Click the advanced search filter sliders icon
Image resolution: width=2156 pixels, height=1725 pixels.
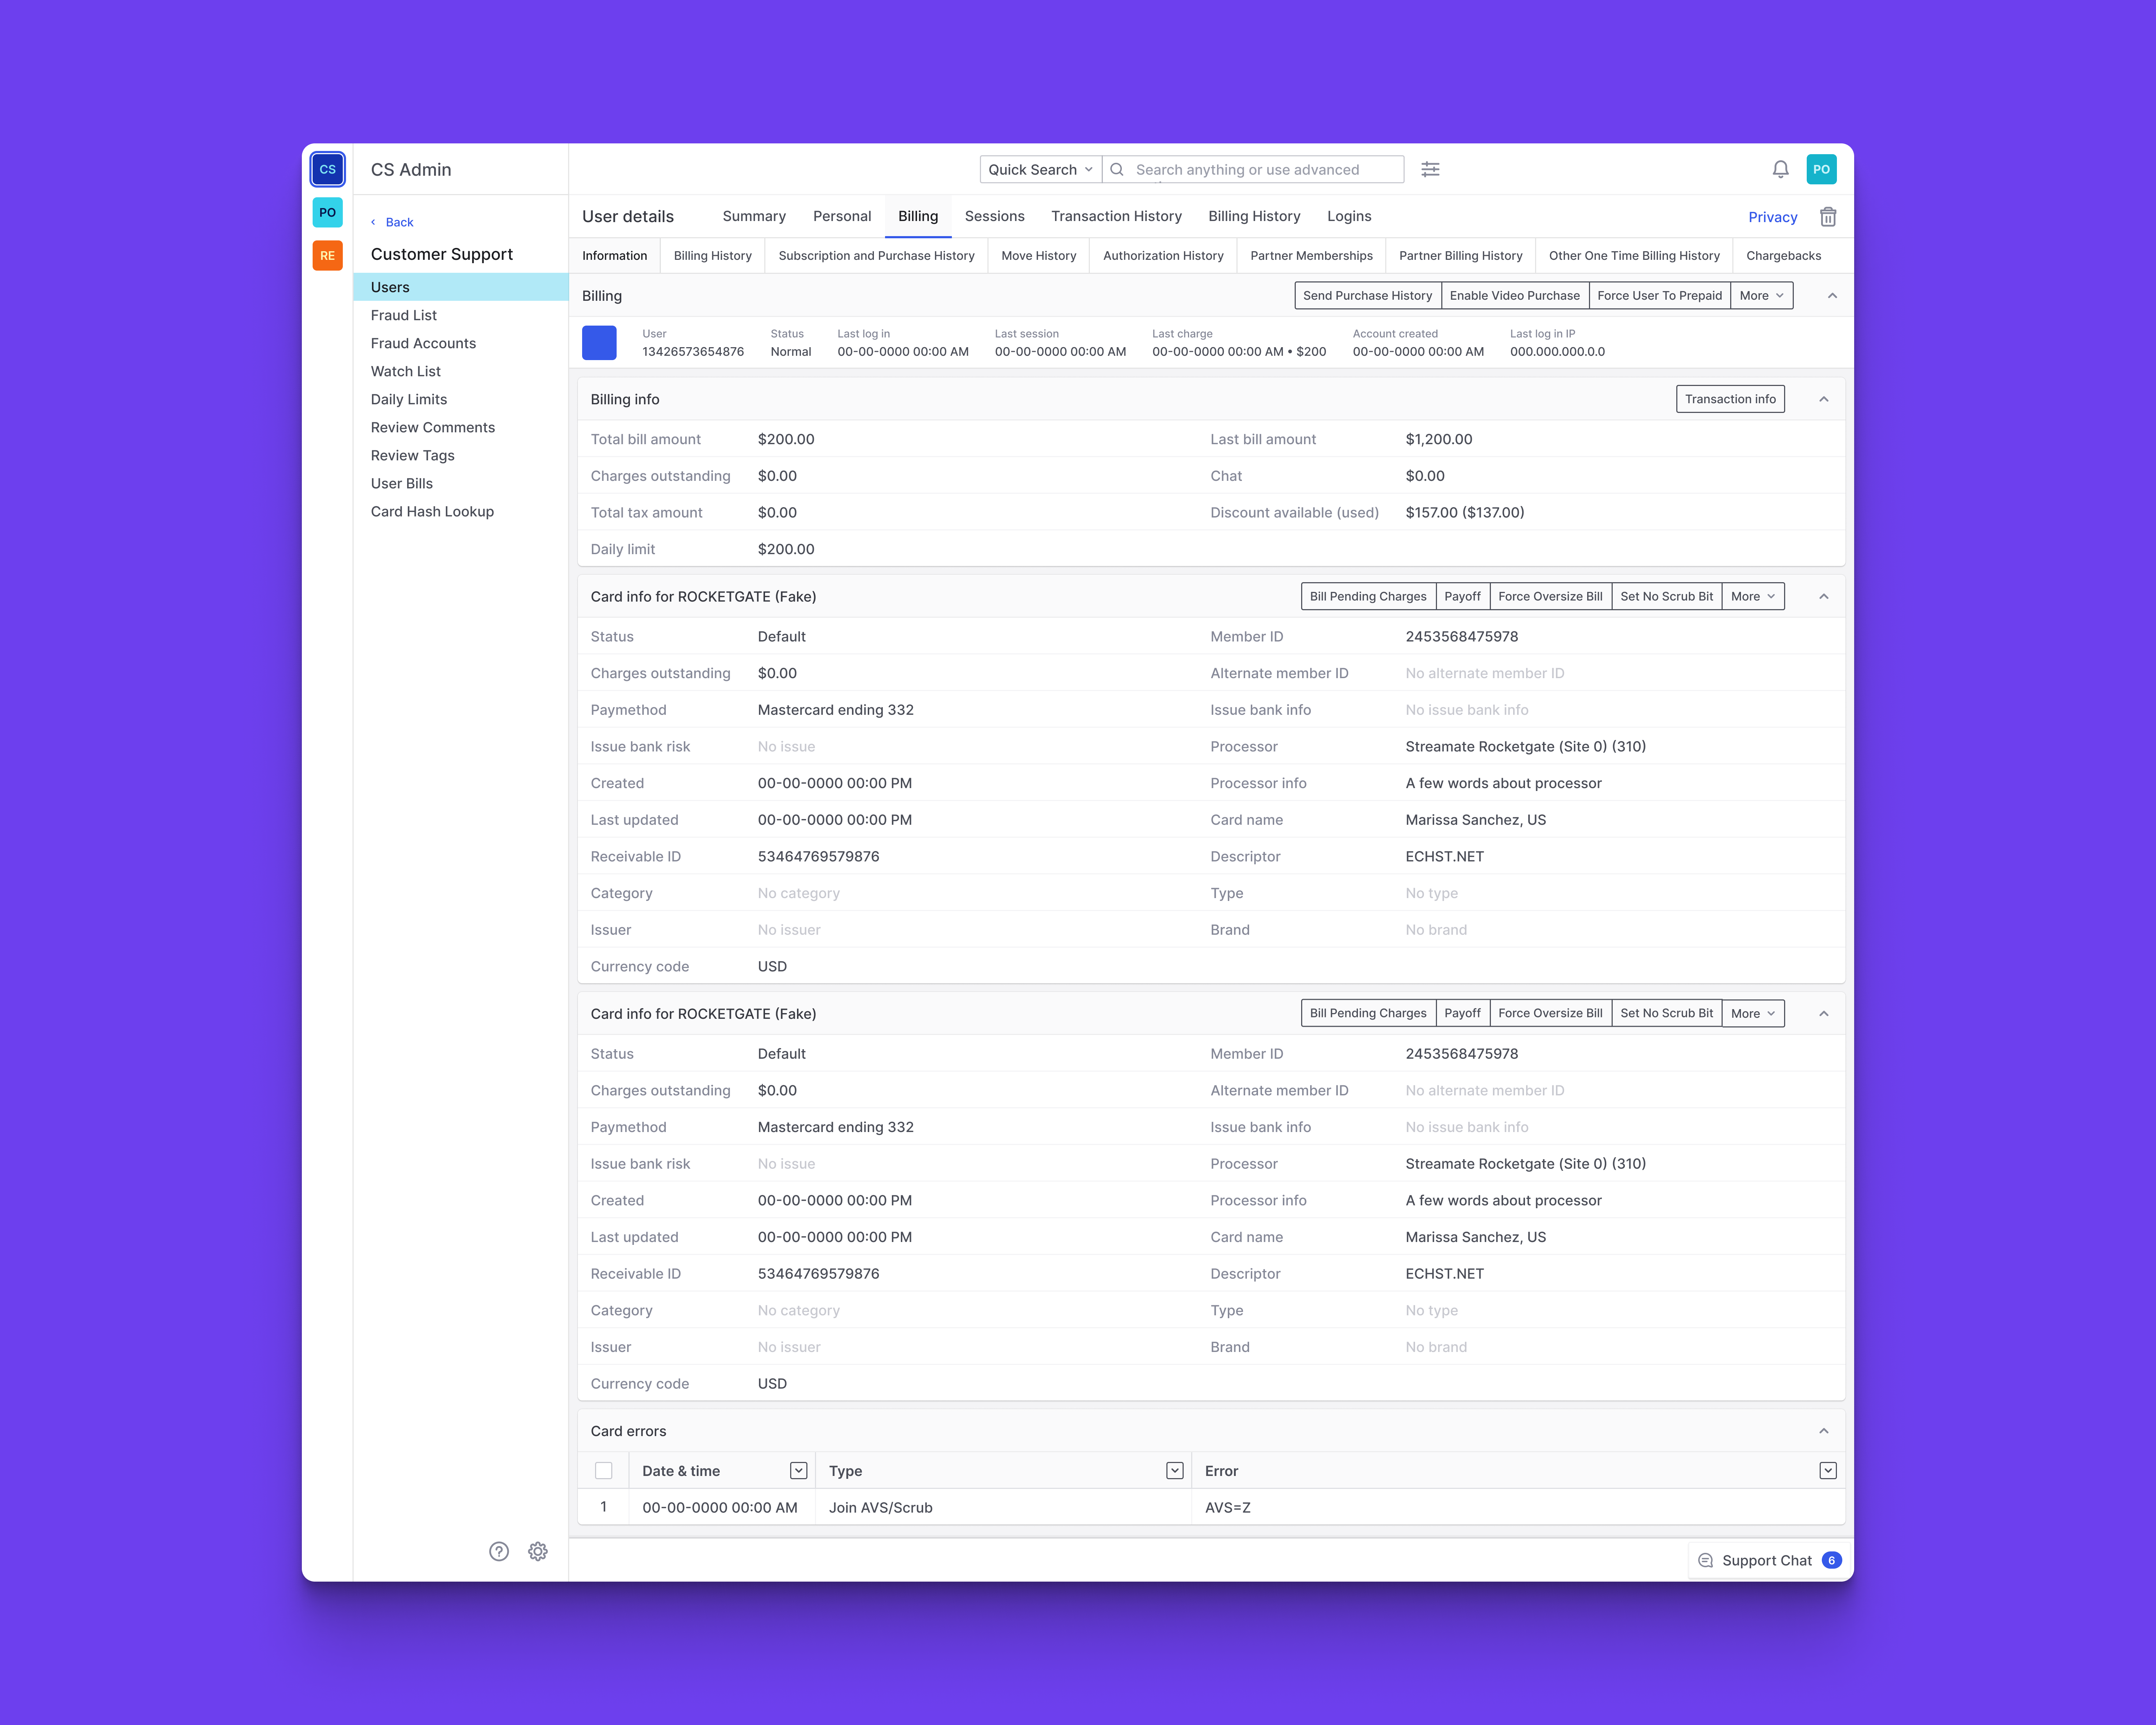click(1430, 169)
